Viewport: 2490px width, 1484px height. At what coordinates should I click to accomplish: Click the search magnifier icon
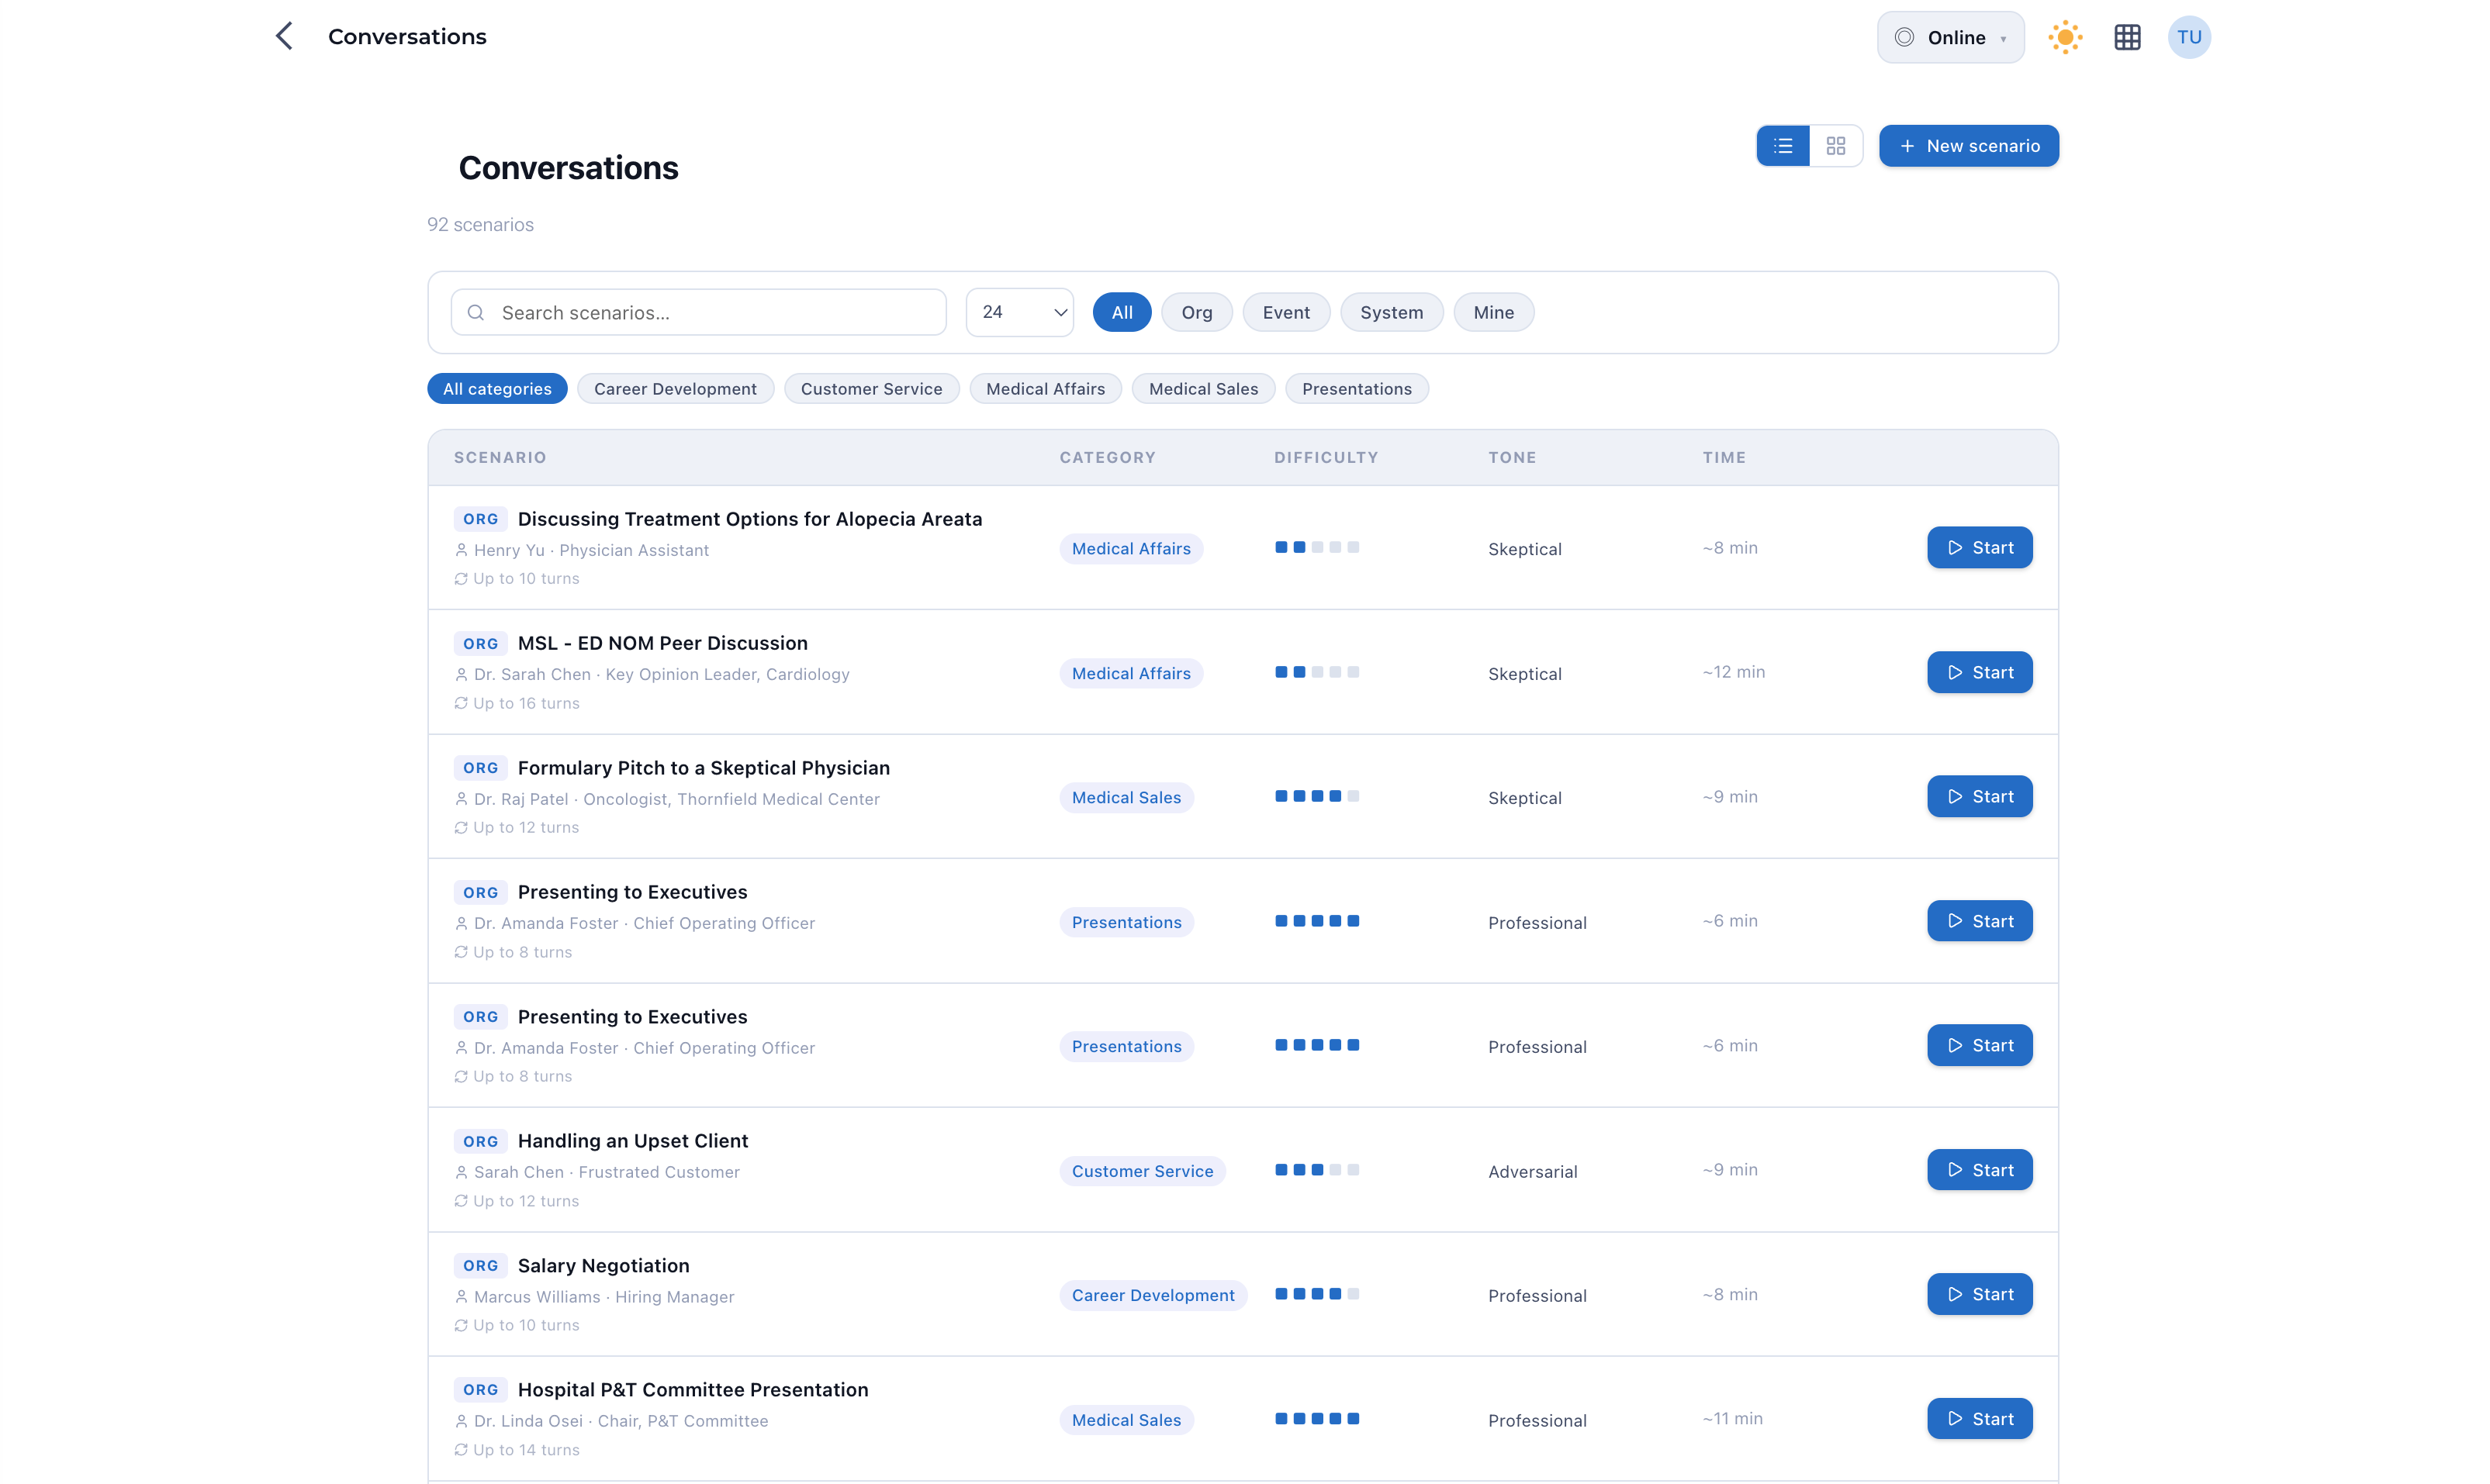pyautogui.click(x=476, y=312)
